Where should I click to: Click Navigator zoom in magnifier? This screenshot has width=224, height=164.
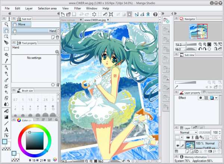pos(205,44)
